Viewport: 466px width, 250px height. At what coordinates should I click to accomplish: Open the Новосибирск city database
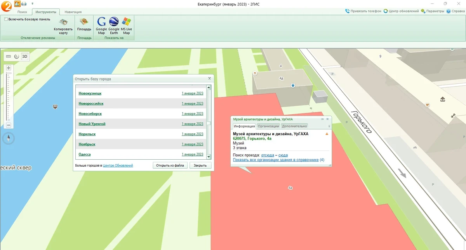coord(90,114)
